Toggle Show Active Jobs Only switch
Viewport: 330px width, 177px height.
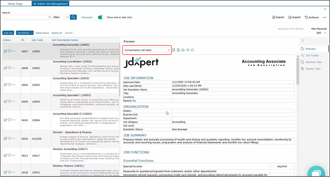pos(101,17)
